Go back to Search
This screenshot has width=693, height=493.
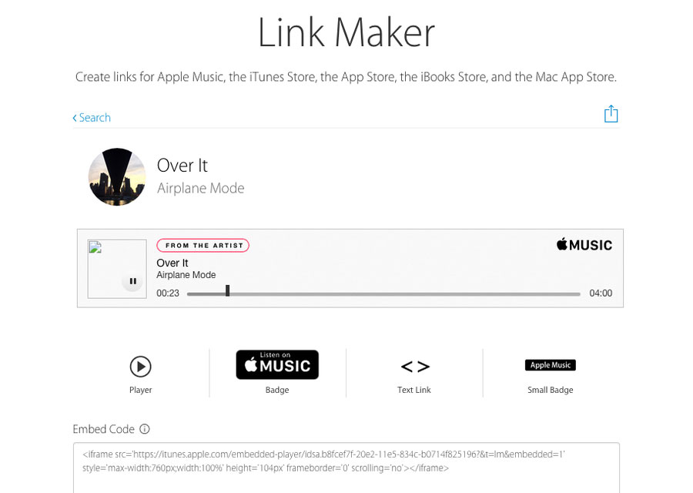(x=92, y=118)
